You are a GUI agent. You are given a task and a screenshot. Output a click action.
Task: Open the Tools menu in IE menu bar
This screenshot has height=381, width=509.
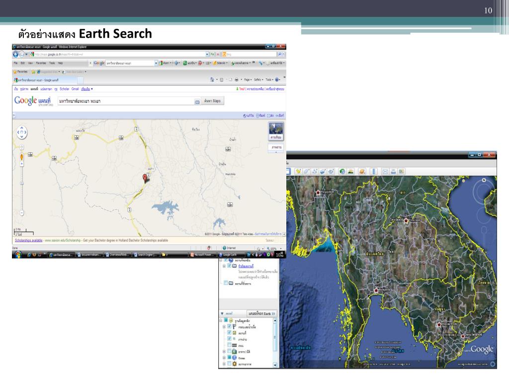52,63
